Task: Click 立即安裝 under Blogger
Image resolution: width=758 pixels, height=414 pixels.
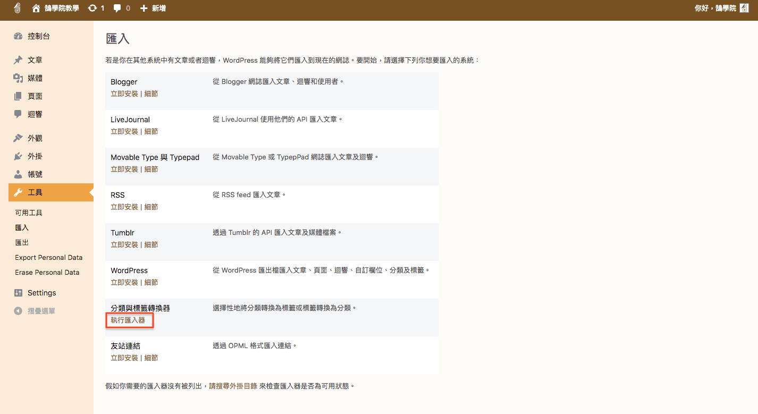Action: click(124, 94)
